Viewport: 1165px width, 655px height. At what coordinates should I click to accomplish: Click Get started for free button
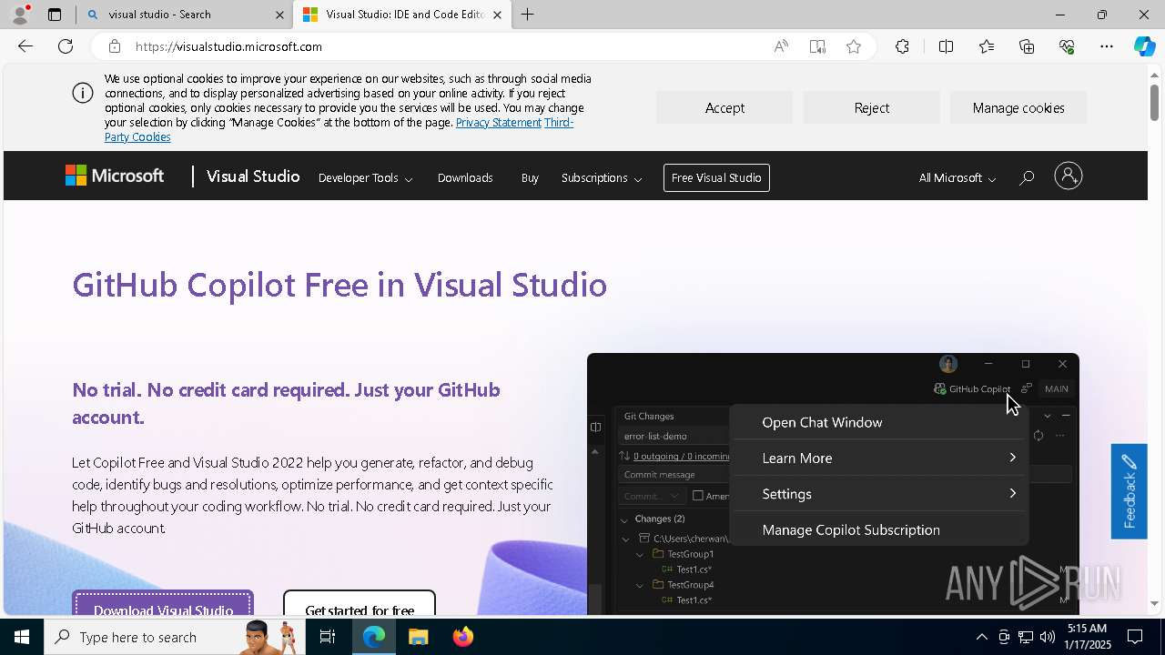360,604
